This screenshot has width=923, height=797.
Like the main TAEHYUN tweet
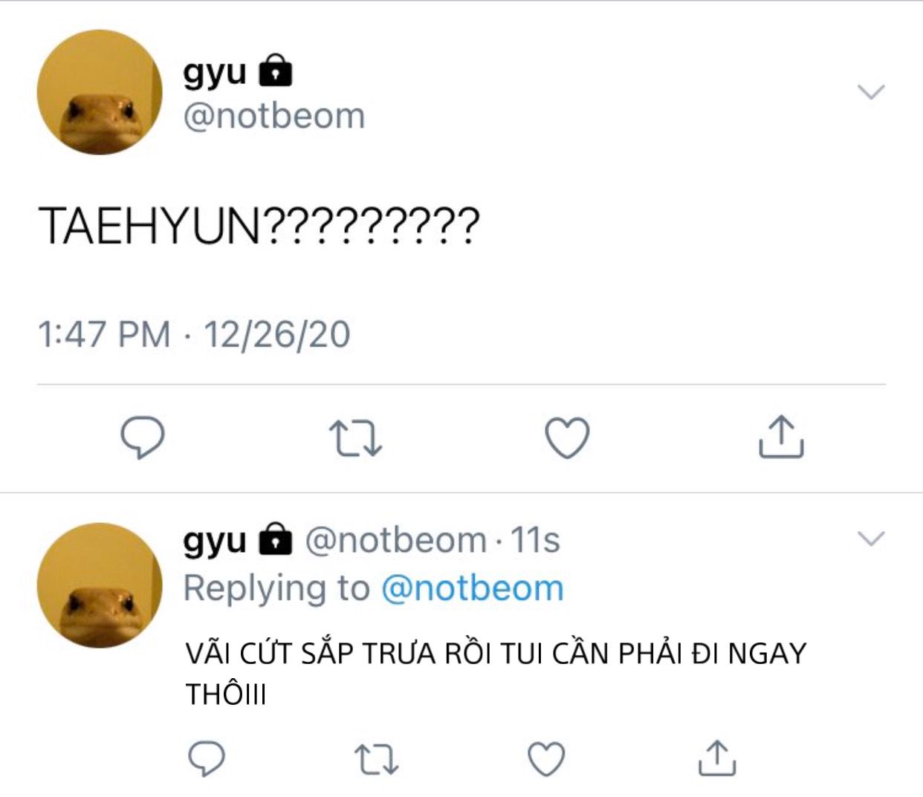tap(567, 437)
